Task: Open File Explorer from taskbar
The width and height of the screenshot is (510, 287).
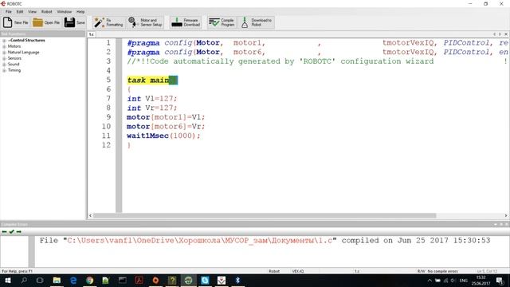Action: tap(57, 280)
